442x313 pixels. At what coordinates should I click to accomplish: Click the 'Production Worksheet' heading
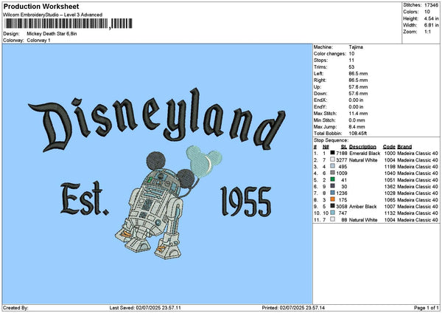[x=41, y=6]
